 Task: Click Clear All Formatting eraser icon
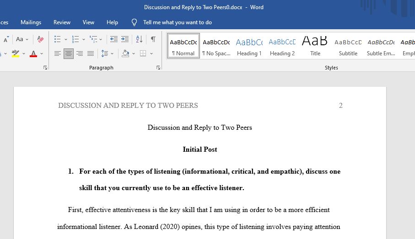pos(41,39)
